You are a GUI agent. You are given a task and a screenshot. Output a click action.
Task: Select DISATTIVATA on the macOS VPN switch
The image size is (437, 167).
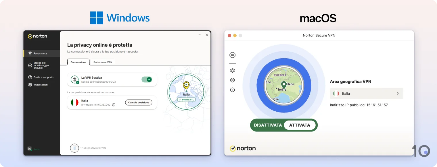pos(268,125)
